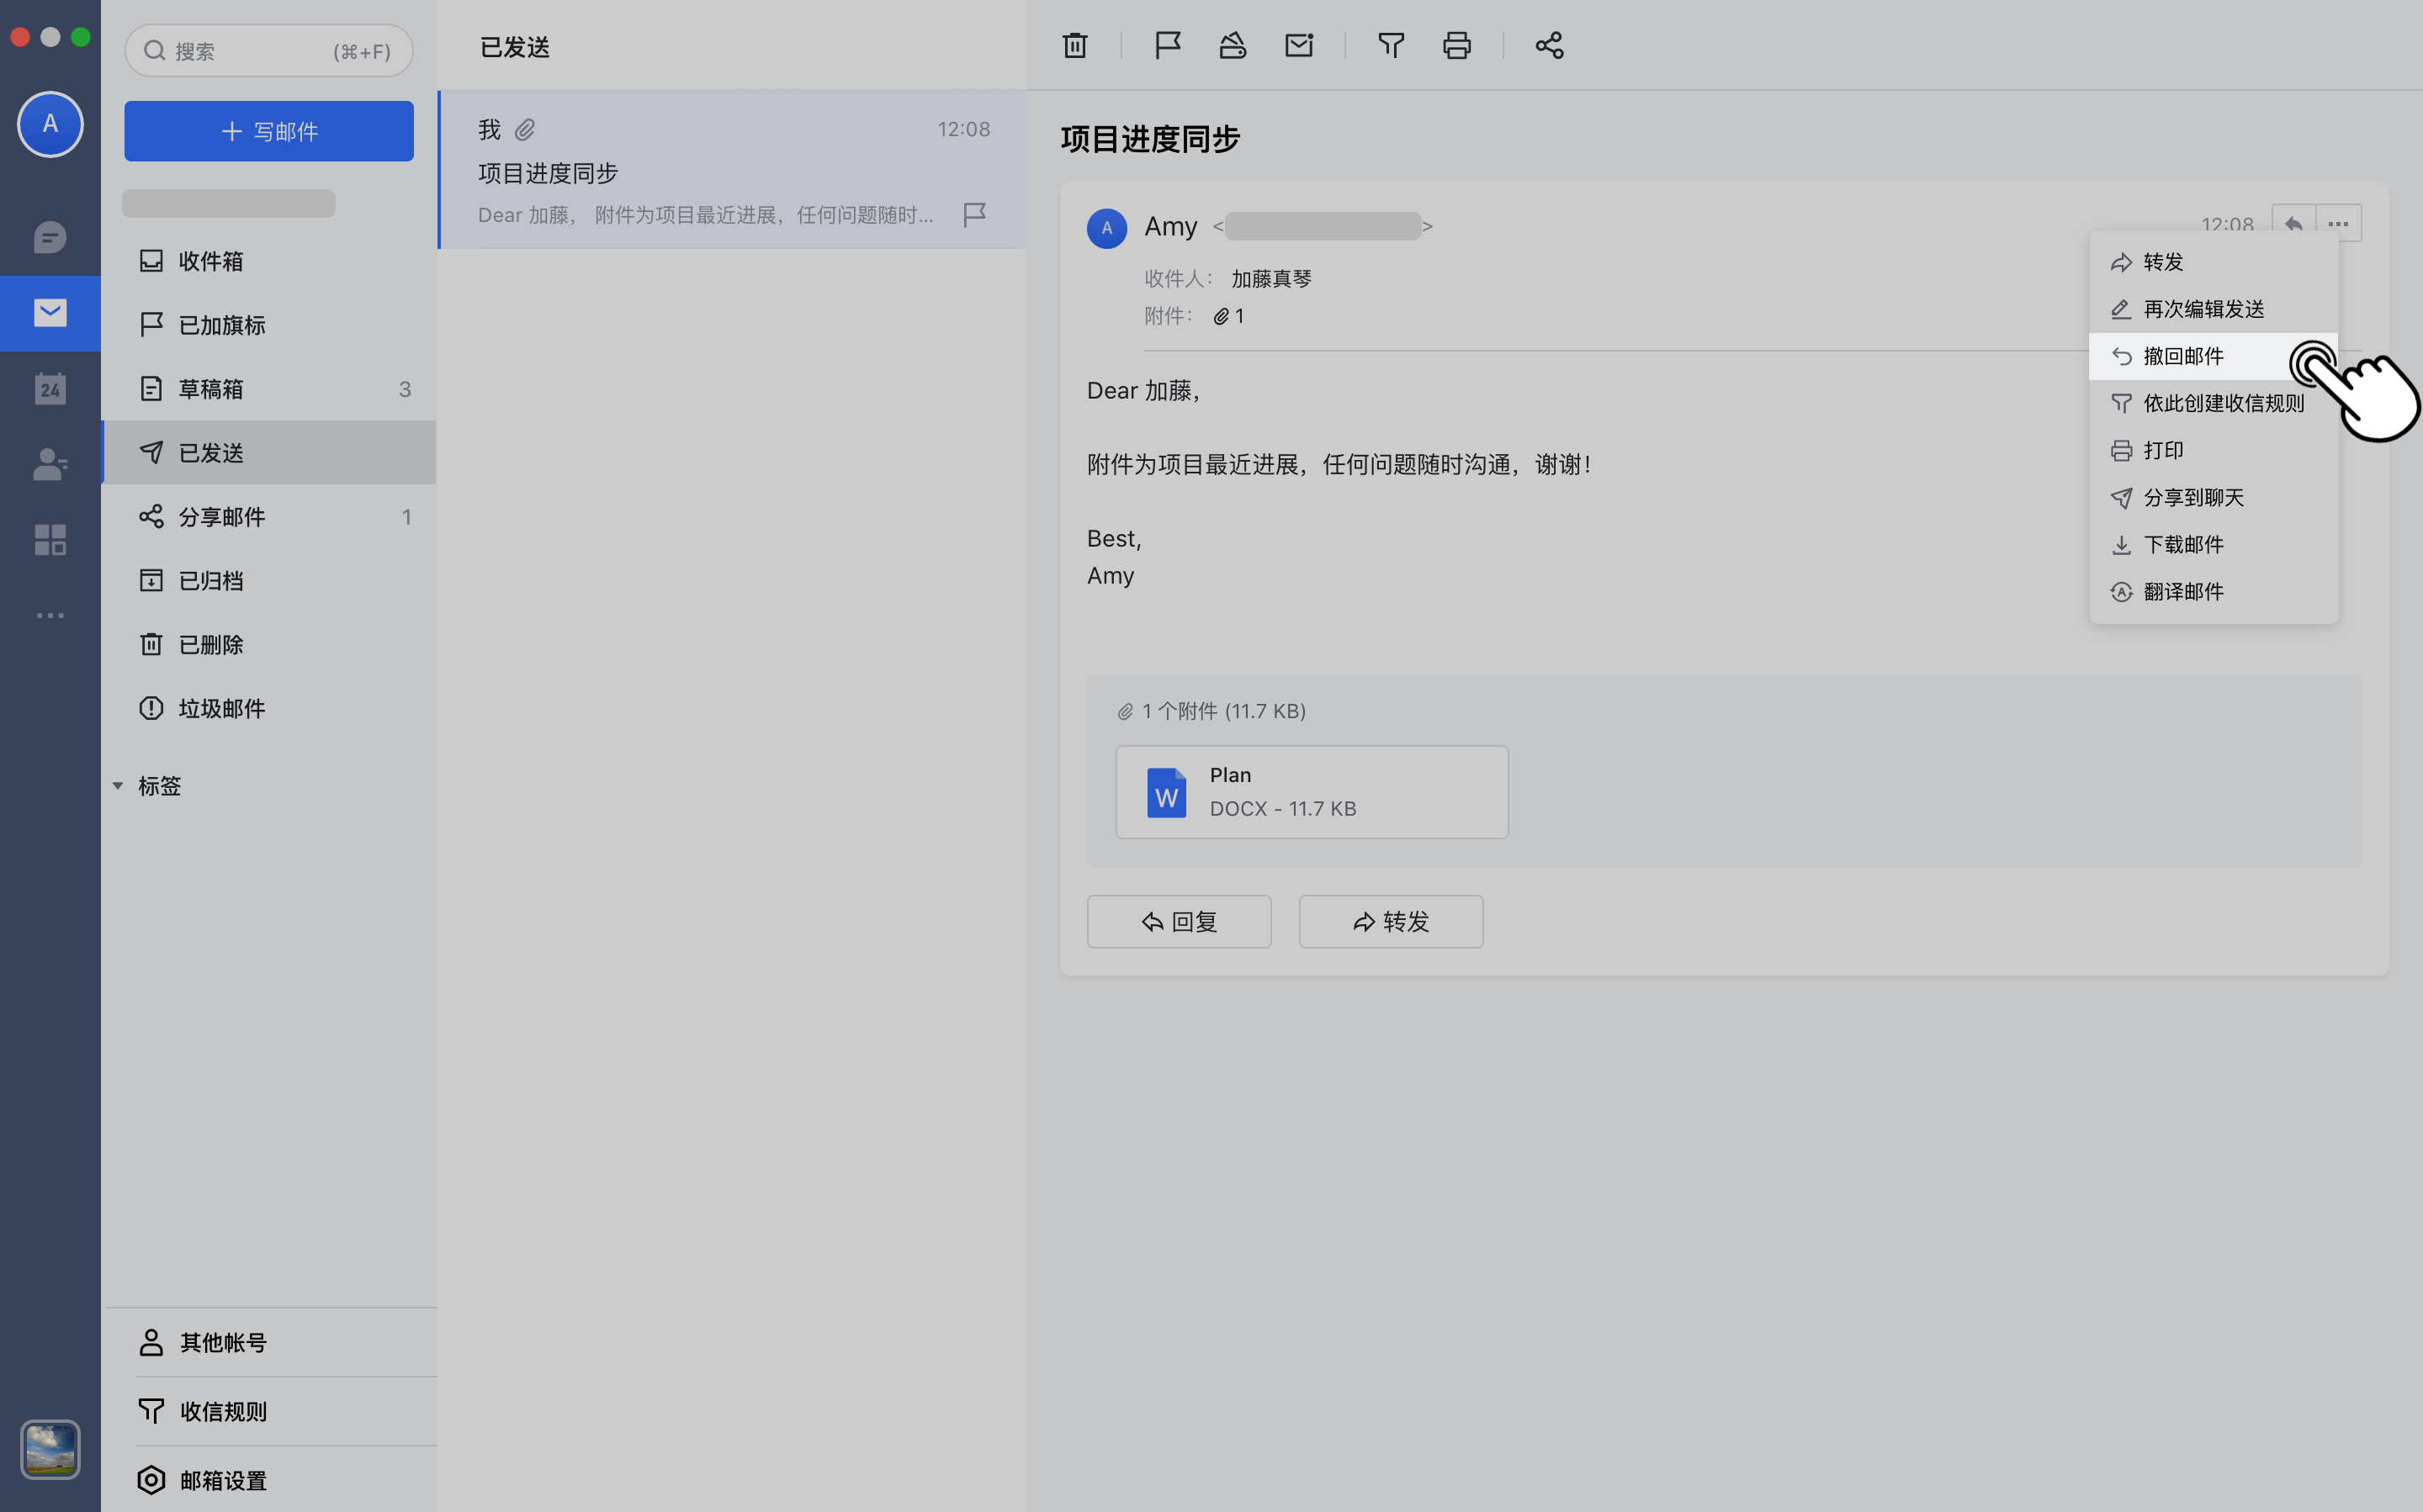
Task: Expand the more options in the left rail
Action: point(50,615)
